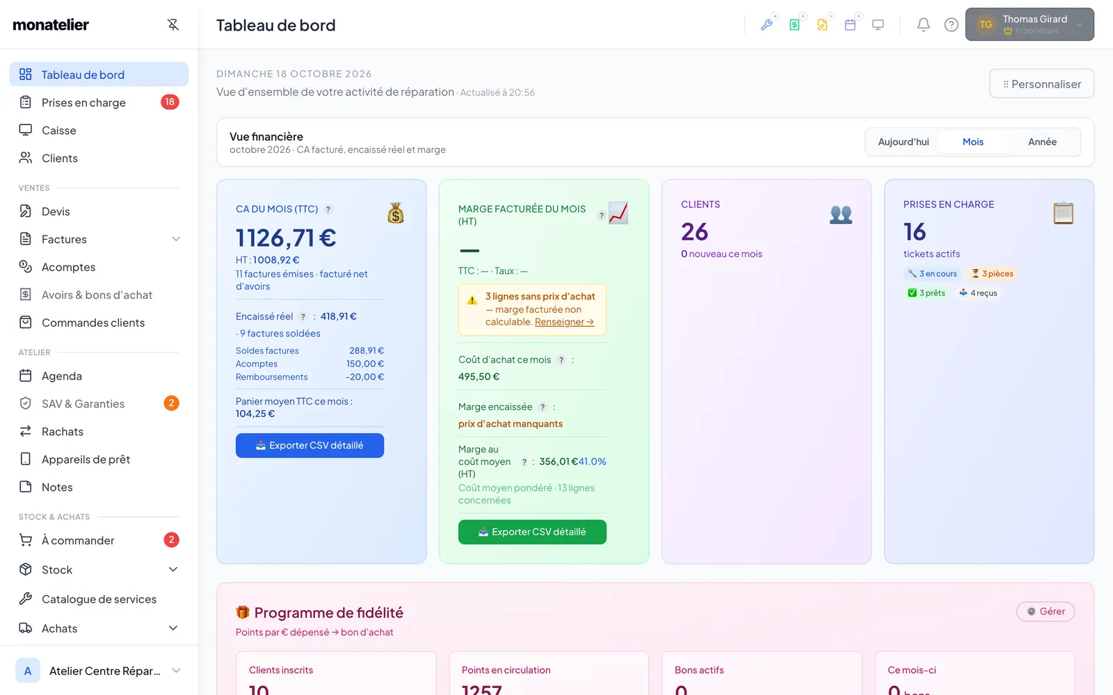The image size is (1113, 695).
Task: Open the Thomas Girard account menu
Action: pyautogui.click(x=1030, y=24)
